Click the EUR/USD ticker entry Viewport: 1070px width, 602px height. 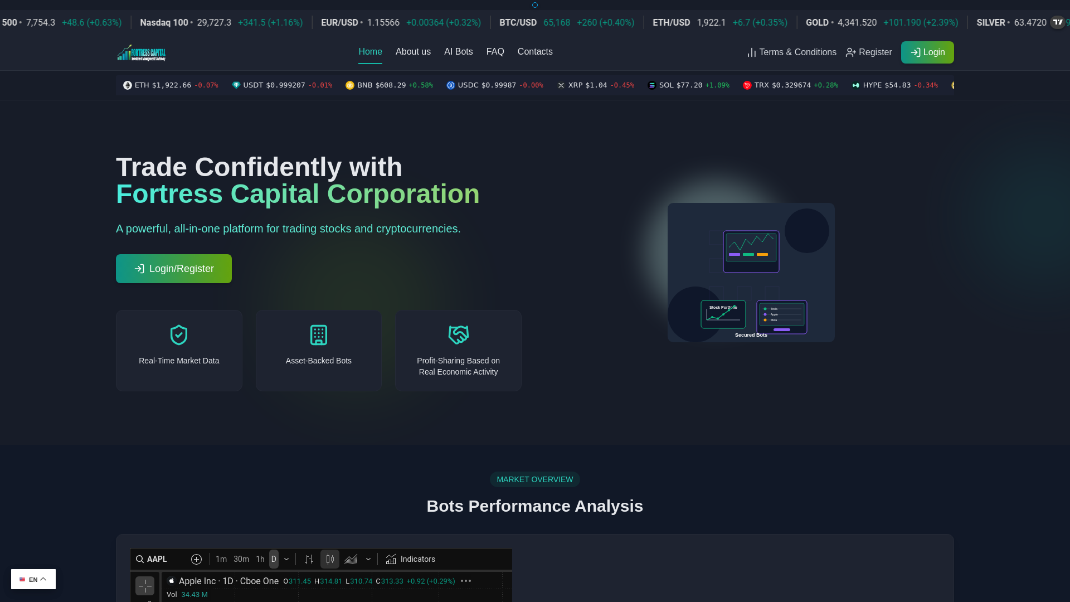pyautogui.click(x=401, y=23)
